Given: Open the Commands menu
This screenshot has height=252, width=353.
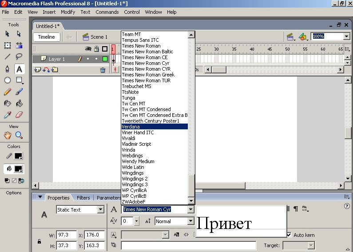Looking at the screenshot, I should (x=107, y=12).
